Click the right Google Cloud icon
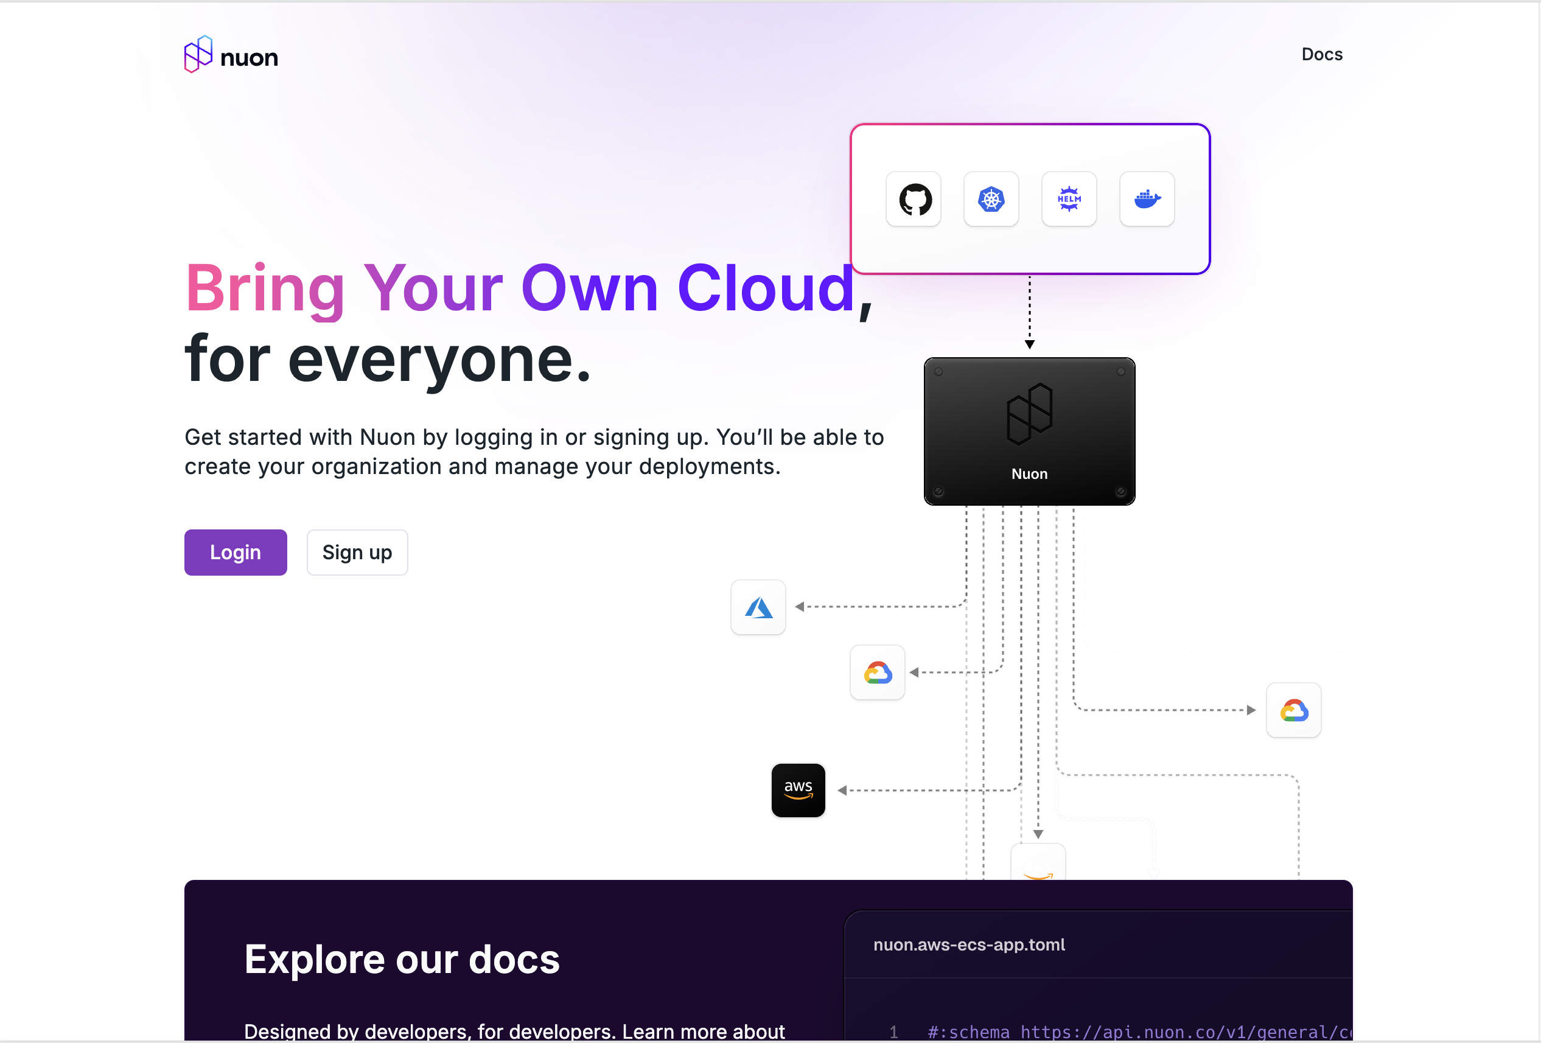Viewport: 1541px width, 1043px height. pyautogui.click(x=1294, y=710)
